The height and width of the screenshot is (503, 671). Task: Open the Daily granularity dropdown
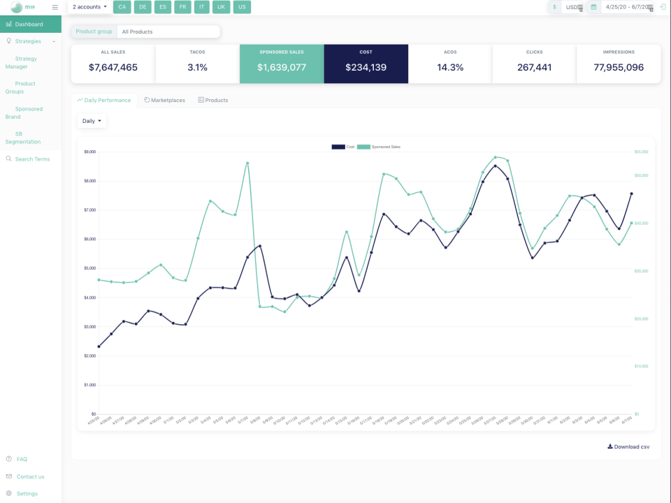(92, 120)
